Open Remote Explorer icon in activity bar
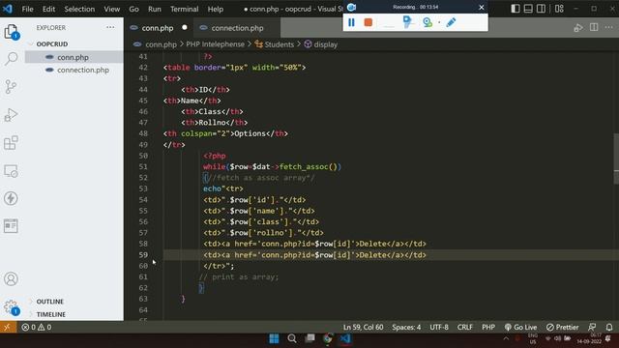This screenshot has width=619, height=348. pyautogui.click(x=11, y=171)
